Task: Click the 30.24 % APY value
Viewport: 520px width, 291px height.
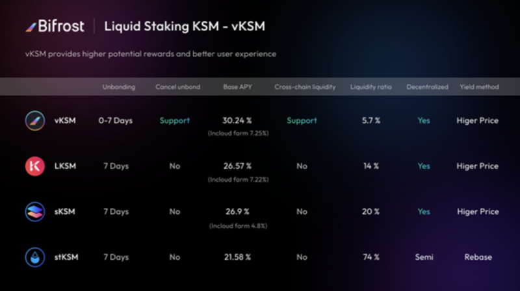Action: click(x=237, y=120)
